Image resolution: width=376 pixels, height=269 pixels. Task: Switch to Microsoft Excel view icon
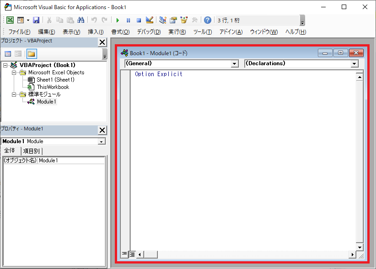click(10, 20)
